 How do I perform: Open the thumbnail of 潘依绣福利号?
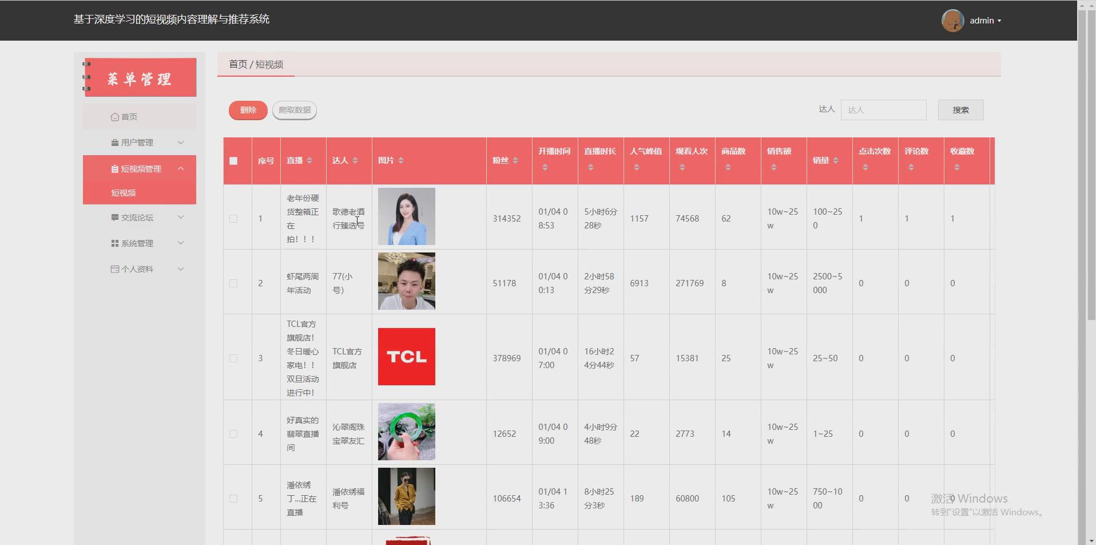(x=407, y=496)
